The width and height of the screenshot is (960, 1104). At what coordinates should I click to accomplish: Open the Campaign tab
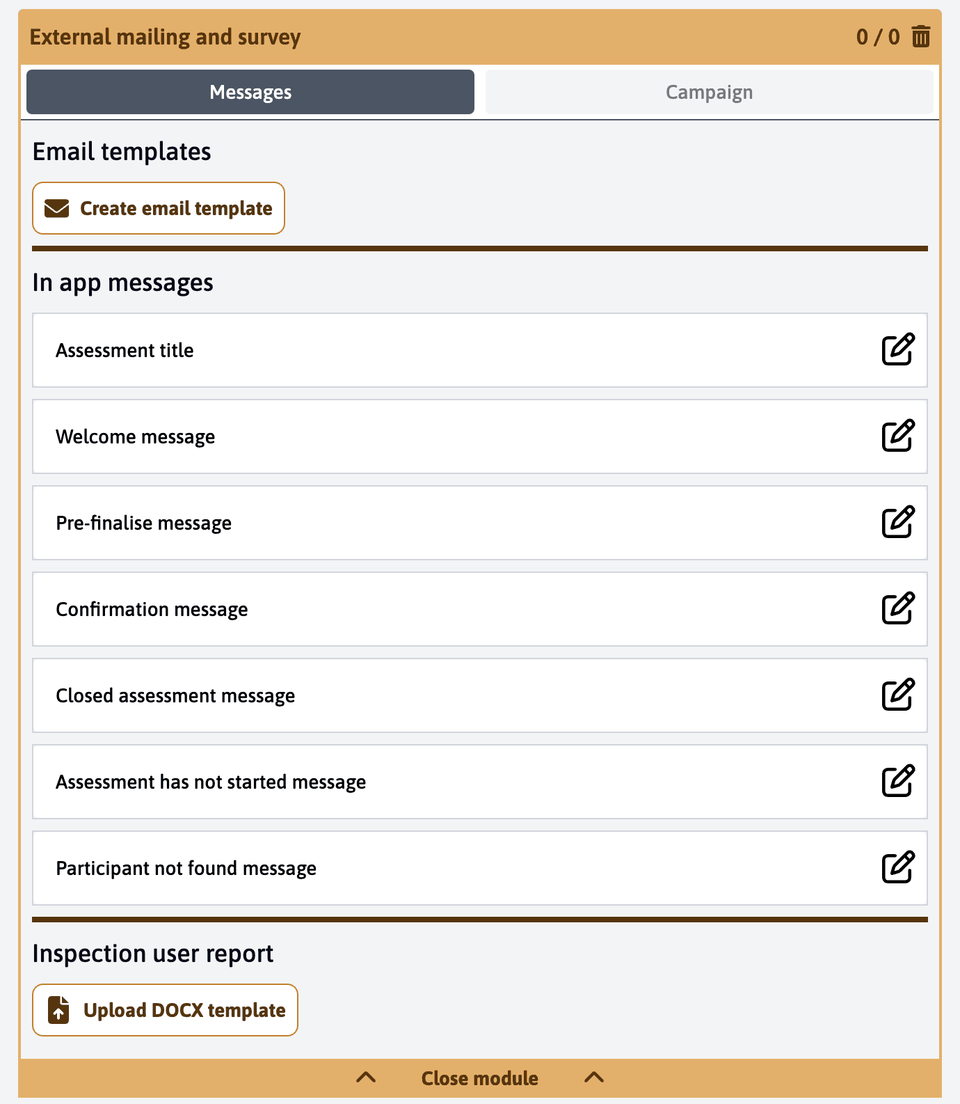[709, 92]
